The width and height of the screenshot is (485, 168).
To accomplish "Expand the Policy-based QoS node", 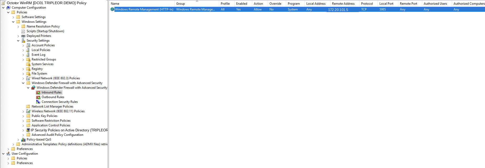I will coord(18,140).
